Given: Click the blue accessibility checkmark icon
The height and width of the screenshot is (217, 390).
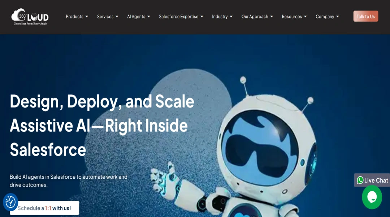Looking at the screenshot, I should (x=10, y=202).
